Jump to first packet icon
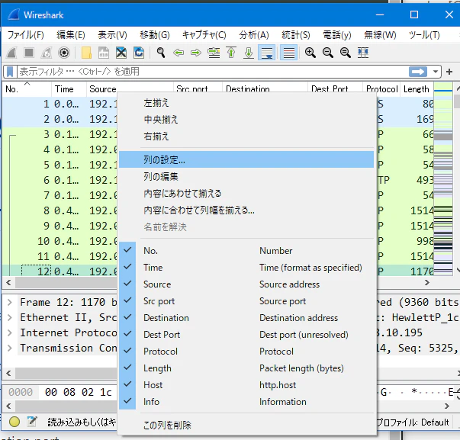This screenshot has width=460, height=440. pos(231,53)
